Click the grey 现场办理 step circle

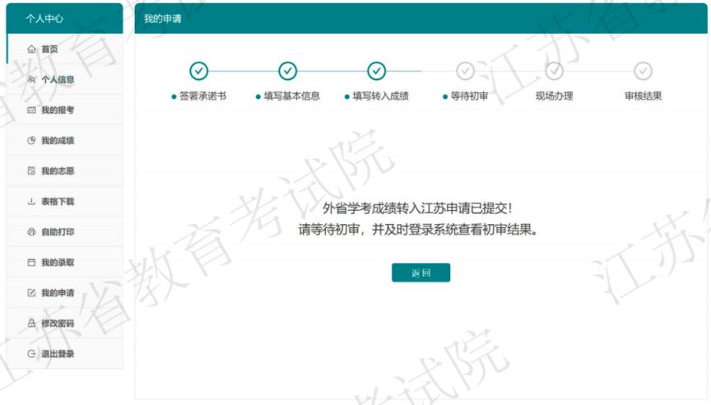[554, 71]
